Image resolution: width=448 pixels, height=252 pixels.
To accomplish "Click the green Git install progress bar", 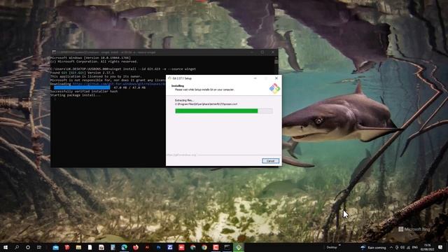I will tap(224, 111).
